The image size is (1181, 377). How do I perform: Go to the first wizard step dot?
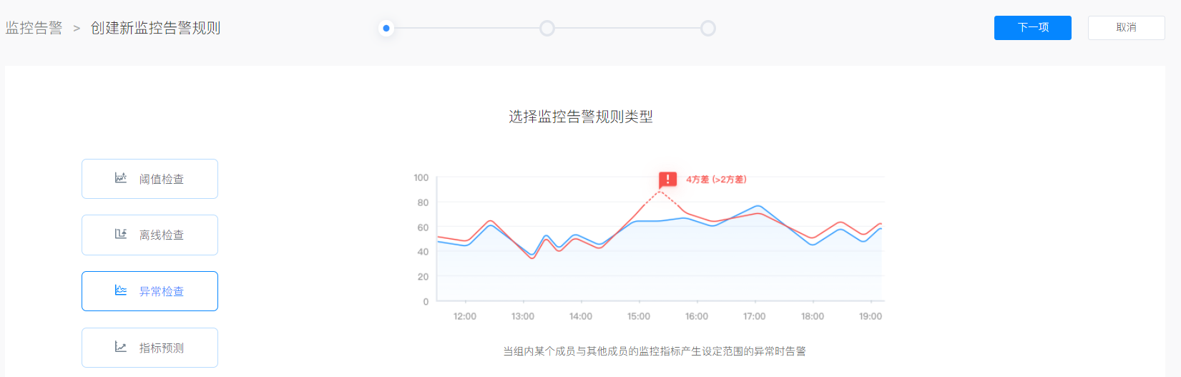coord(386,29)
